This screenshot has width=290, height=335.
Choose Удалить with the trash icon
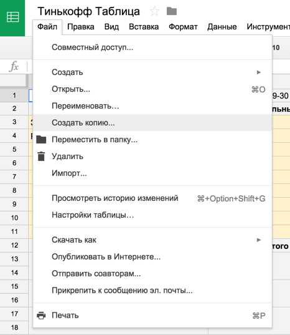pos(152,157)
